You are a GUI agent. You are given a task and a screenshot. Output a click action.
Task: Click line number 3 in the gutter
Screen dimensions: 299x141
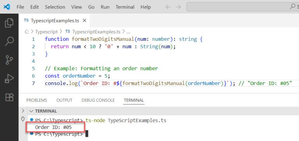[x=33, y=54]
